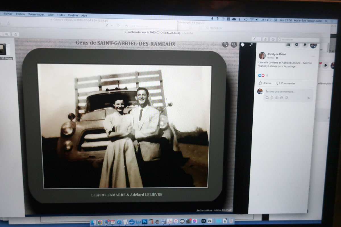Enter fullscreen with the expand arrows icon

[251, 45]
